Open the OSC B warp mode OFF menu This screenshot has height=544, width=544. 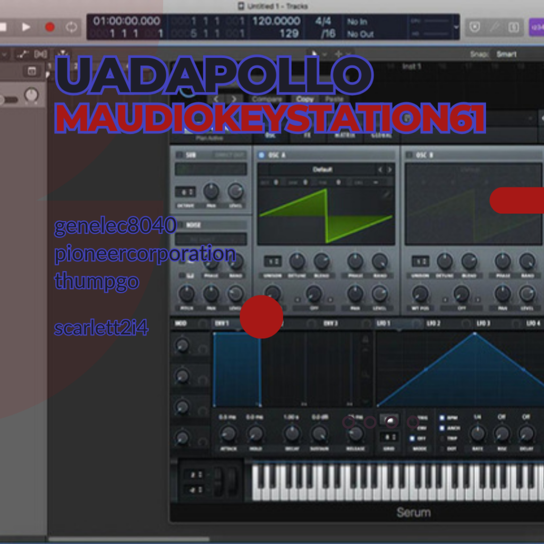point(462,308)
